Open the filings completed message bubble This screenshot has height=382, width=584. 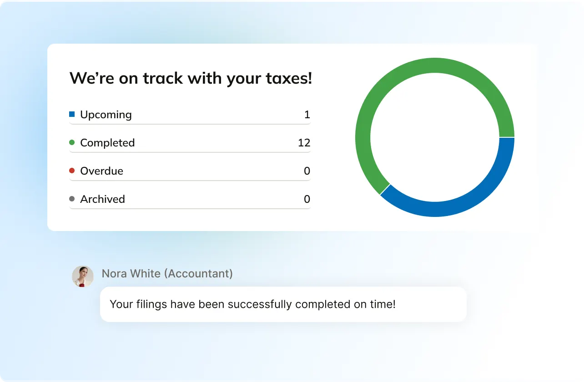(x=283, y=304)
